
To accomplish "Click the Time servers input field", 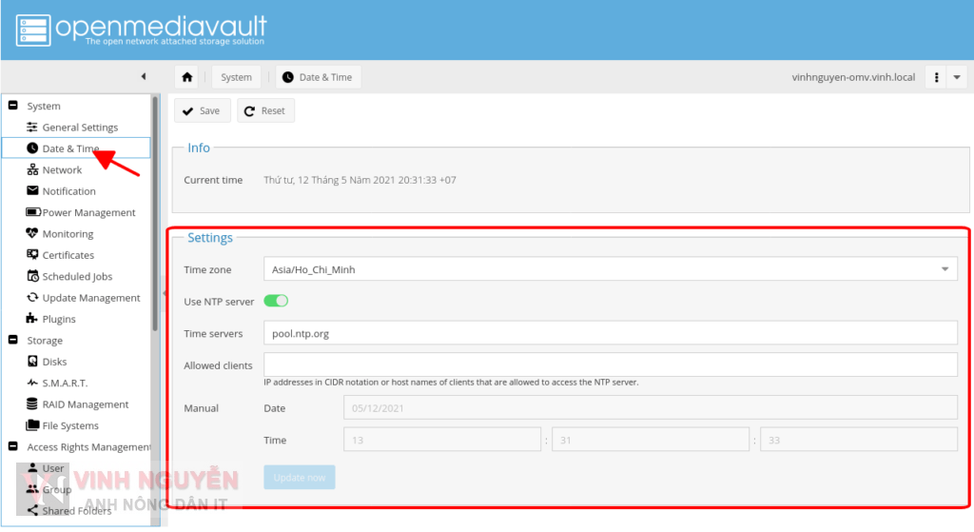I will [x=609, y=334].
